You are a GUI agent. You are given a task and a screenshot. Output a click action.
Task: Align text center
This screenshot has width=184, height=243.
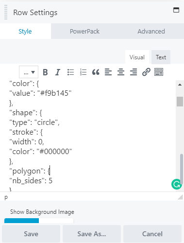121,72
